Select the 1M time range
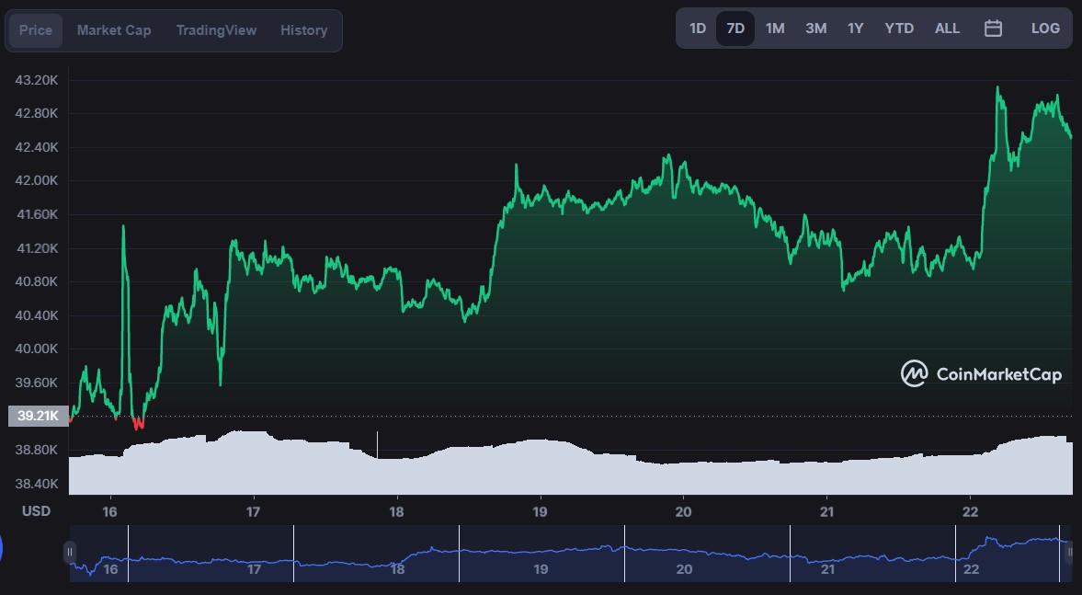 (x=775, y=29)
